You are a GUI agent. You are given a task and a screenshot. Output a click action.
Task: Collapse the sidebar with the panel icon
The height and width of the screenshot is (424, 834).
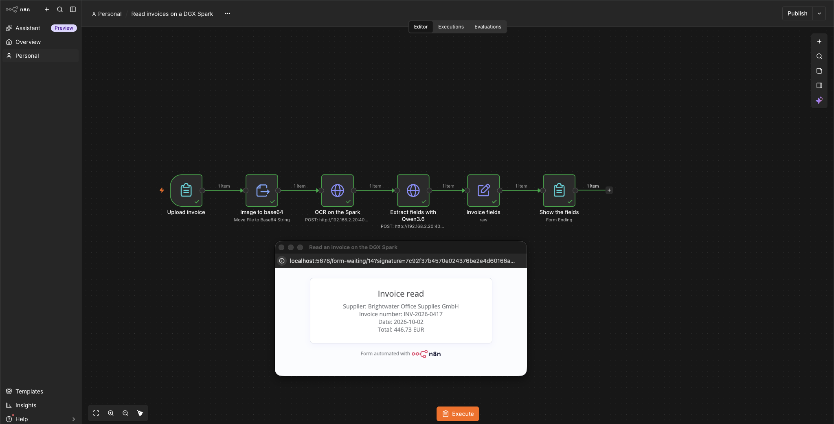(x=73, y=9)
